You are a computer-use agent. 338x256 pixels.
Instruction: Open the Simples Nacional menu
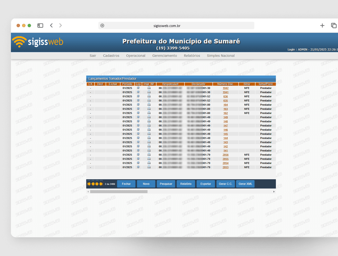point(221,56)
